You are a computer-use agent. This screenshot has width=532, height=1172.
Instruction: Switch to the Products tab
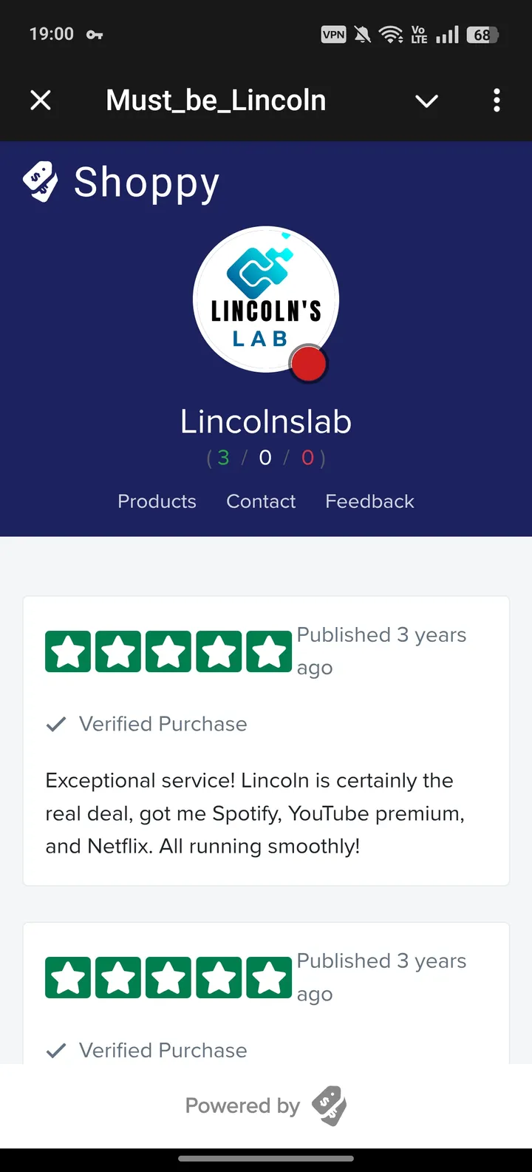(x=157, y=501)
